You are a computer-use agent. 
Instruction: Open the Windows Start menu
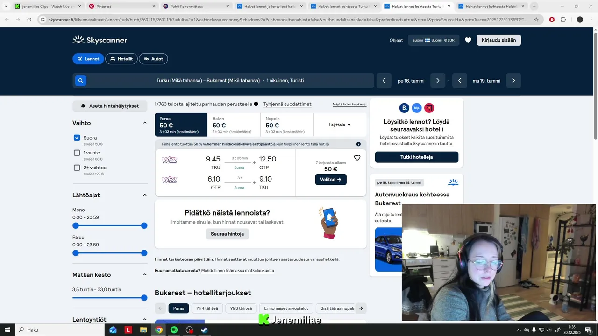[7, 330]
